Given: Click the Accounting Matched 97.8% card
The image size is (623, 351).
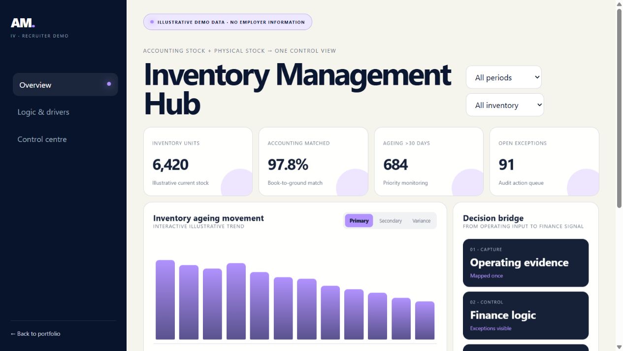Looking at the screenshot, I should tap(313, 162).
